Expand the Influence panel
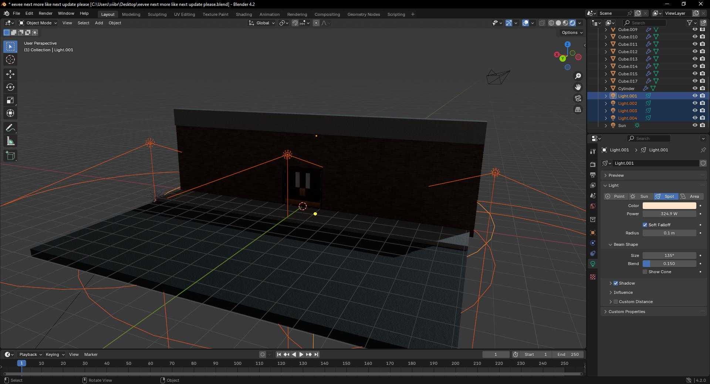Screen dimensions: 710x384 pyautogui.click(x=623, y=292)
